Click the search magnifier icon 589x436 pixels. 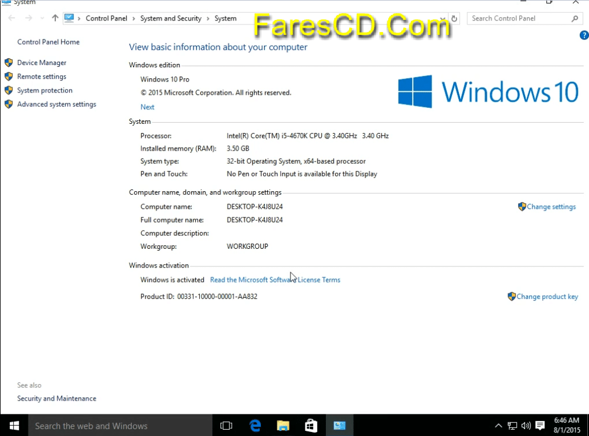click(x=575, y=18)
